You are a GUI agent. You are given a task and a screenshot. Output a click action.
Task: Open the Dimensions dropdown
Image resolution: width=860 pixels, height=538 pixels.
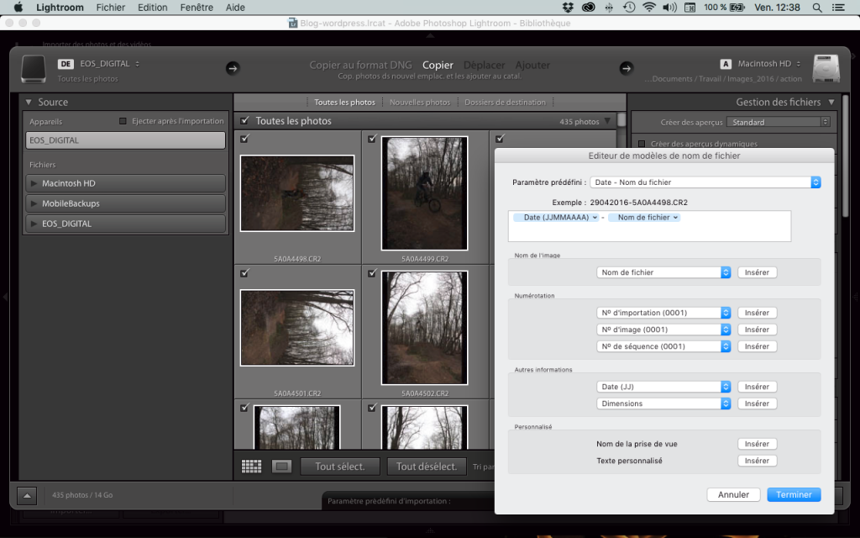(x=663, y=403)
